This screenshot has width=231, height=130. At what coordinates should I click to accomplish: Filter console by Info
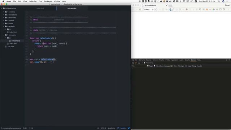tap(186, 66)
